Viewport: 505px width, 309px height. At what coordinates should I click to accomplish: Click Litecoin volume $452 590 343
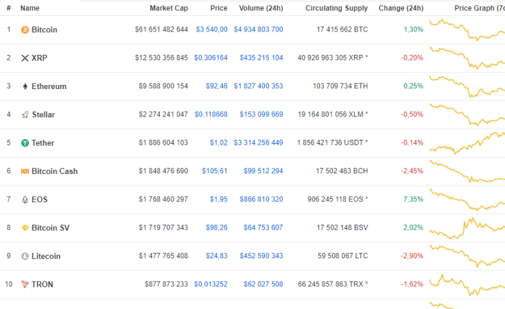click(x=261, y=256)
